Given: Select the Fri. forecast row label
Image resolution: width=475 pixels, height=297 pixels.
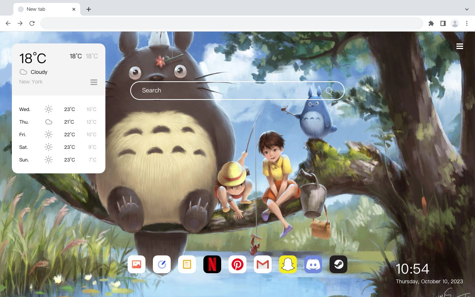Looking at the screenshot, I should 23,135.
